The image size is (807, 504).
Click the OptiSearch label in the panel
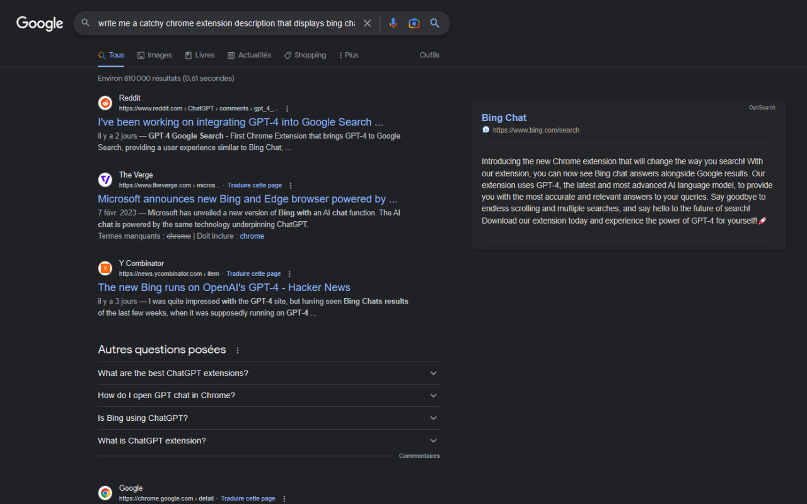[x=762, y=108]
